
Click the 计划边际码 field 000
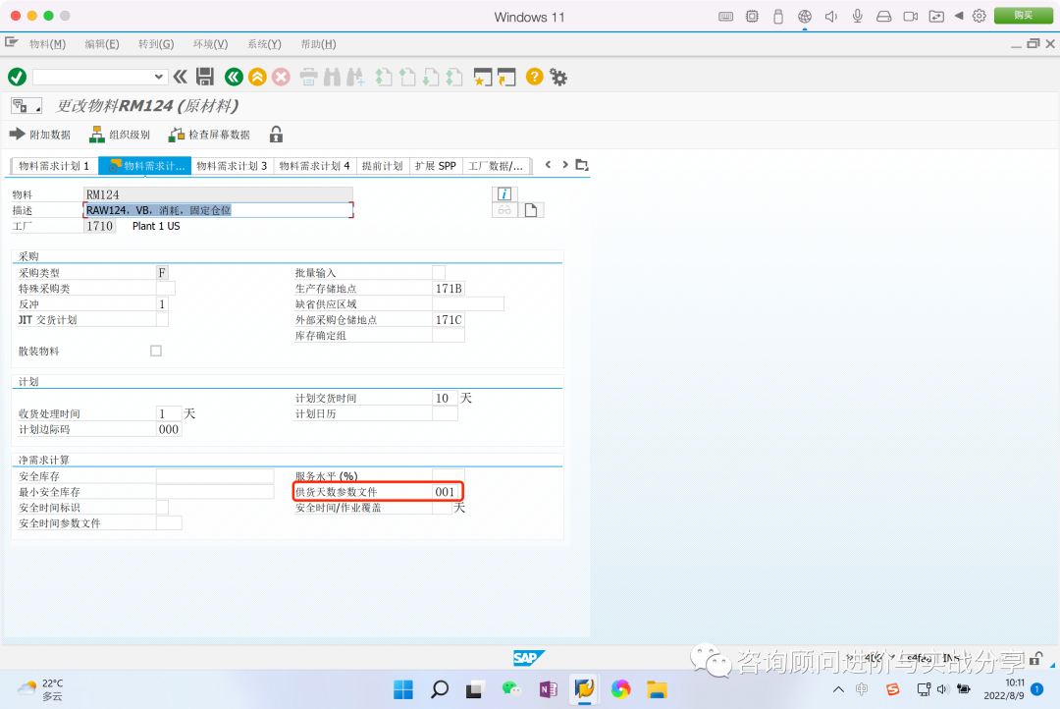(169, 429)
